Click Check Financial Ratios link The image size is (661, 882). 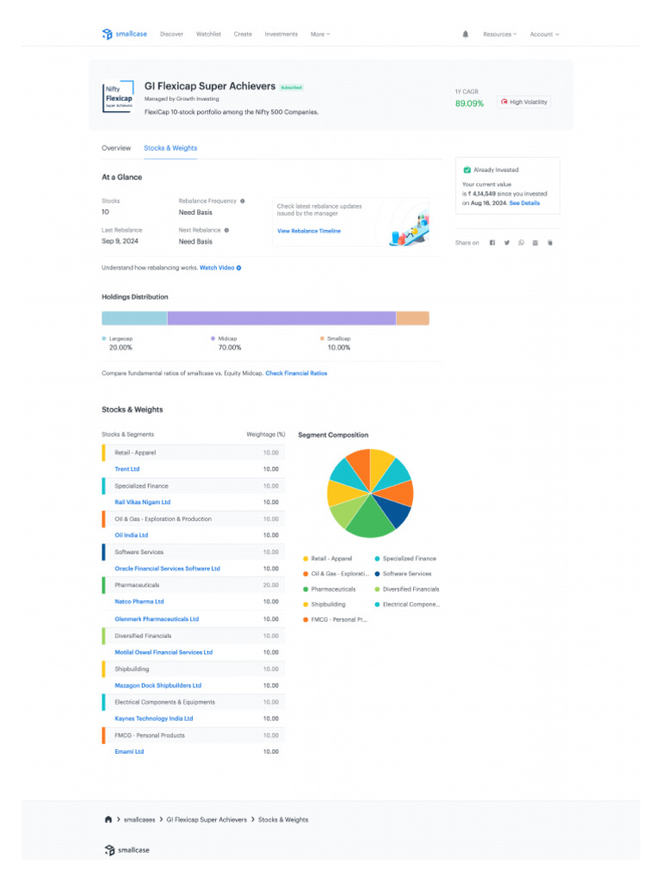point(296,373)
